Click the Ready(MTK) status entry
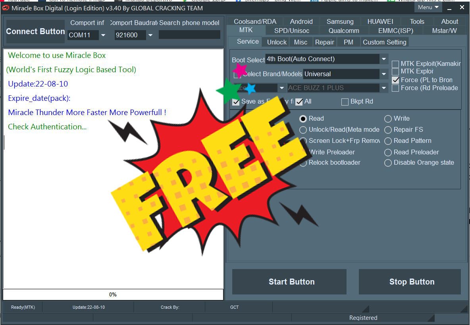 pyautogui.click(x=23, y=307)
